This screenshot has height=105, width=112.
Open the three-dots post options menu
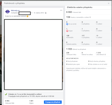pos(61,10)
